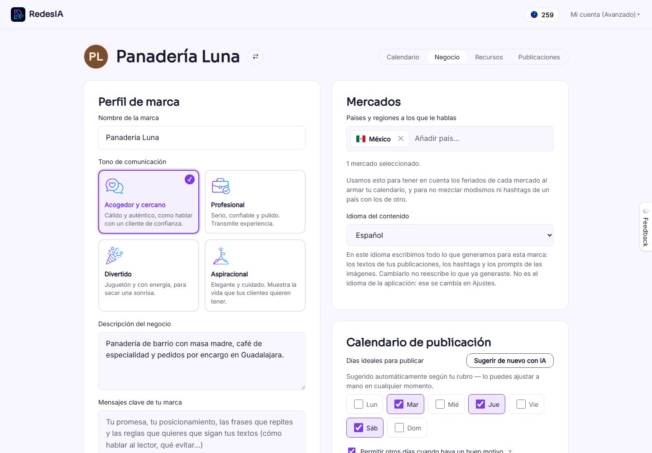This screenshot has width=652, height=453.
Task: Click the Divertido party popper icon
Action: [x=114, y=255]
